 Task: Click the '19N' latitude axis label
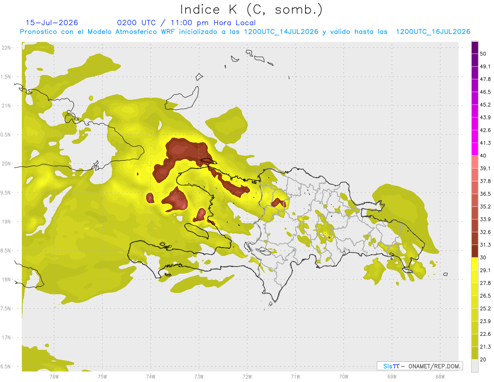click(7, 222)
